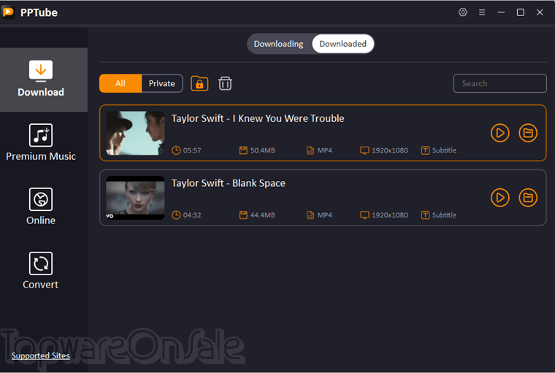Open the Supported Sites link

pos(41,355)
